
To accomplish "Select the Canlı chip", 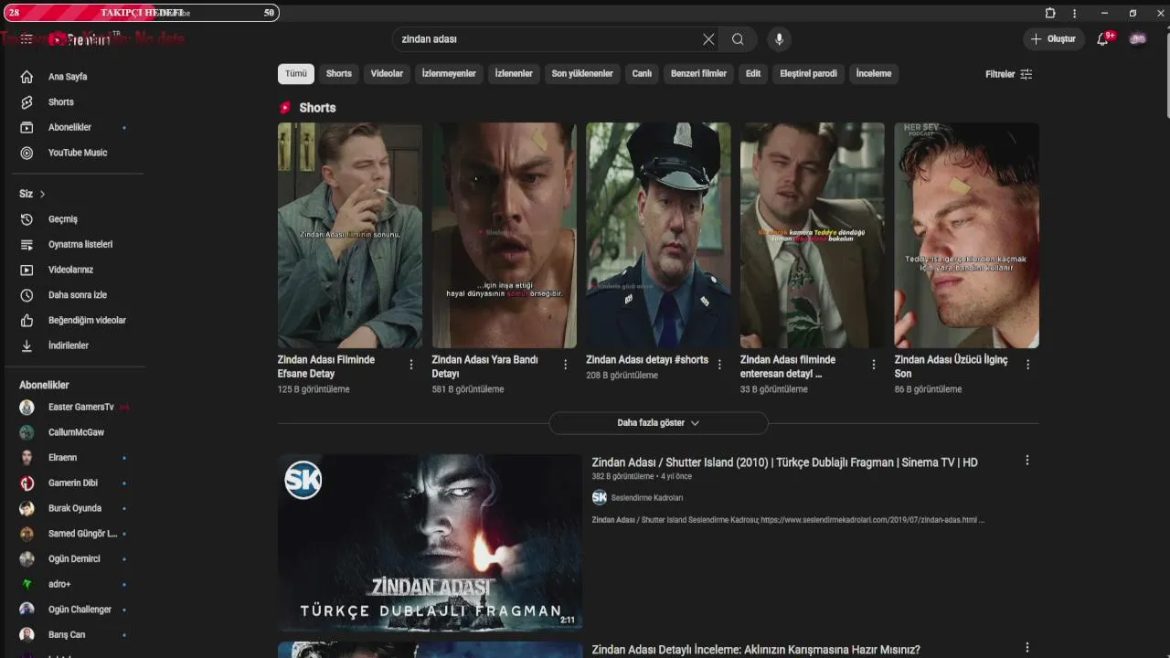I will [643, 74].
